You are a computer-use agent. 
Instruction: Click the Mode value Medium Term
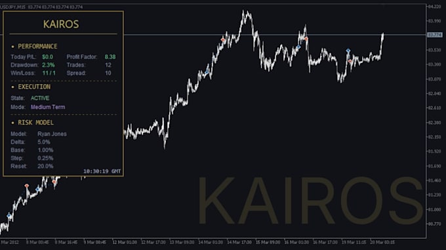pyautogui.click(x=48, y=107)
